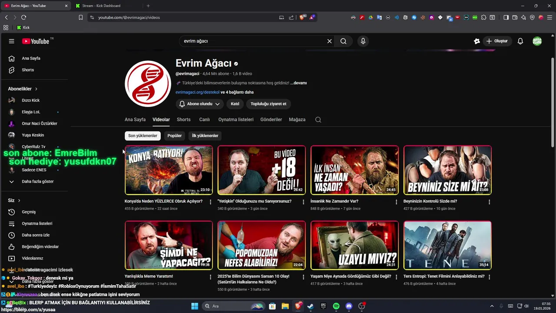
Task: Switch to the Gönderiler tab
Action: pyautogui.click(x=271, y=120)
